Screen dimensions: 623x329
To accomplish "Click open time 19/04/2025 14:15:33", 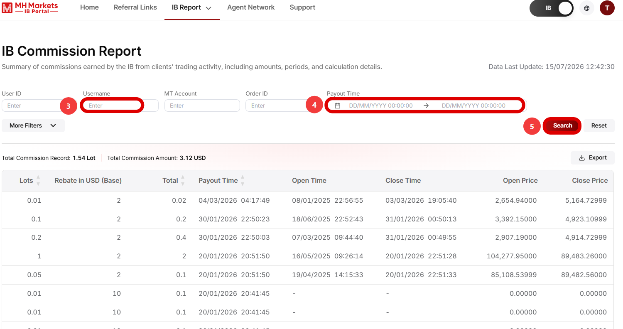I will pyautogui.click(x=328, y=275).
